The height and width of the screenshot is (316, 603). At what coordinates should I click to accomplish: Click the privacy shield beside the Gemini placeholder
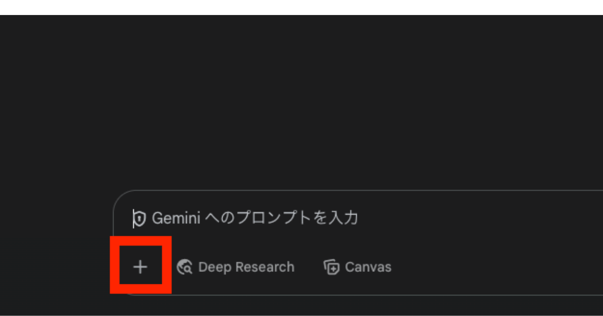pos(140,218)
